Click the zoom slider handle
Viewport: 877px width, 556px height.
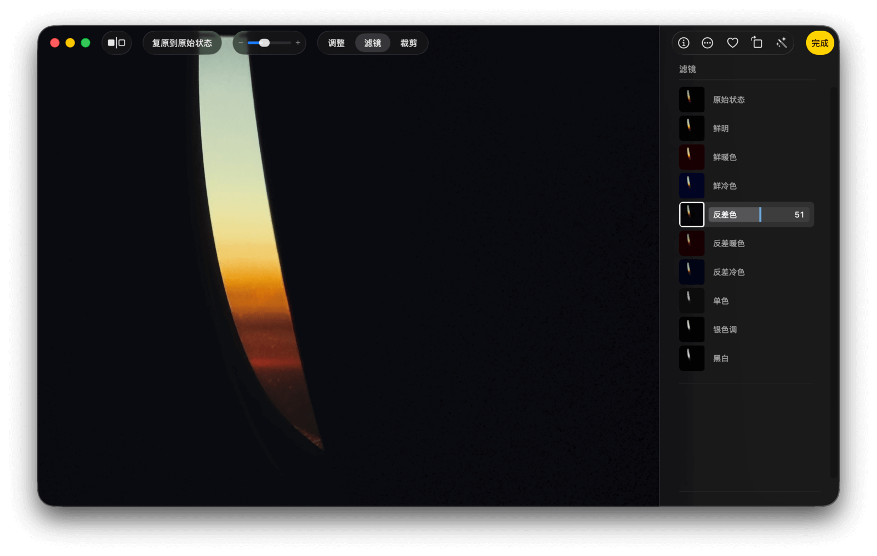pos(264,43)
